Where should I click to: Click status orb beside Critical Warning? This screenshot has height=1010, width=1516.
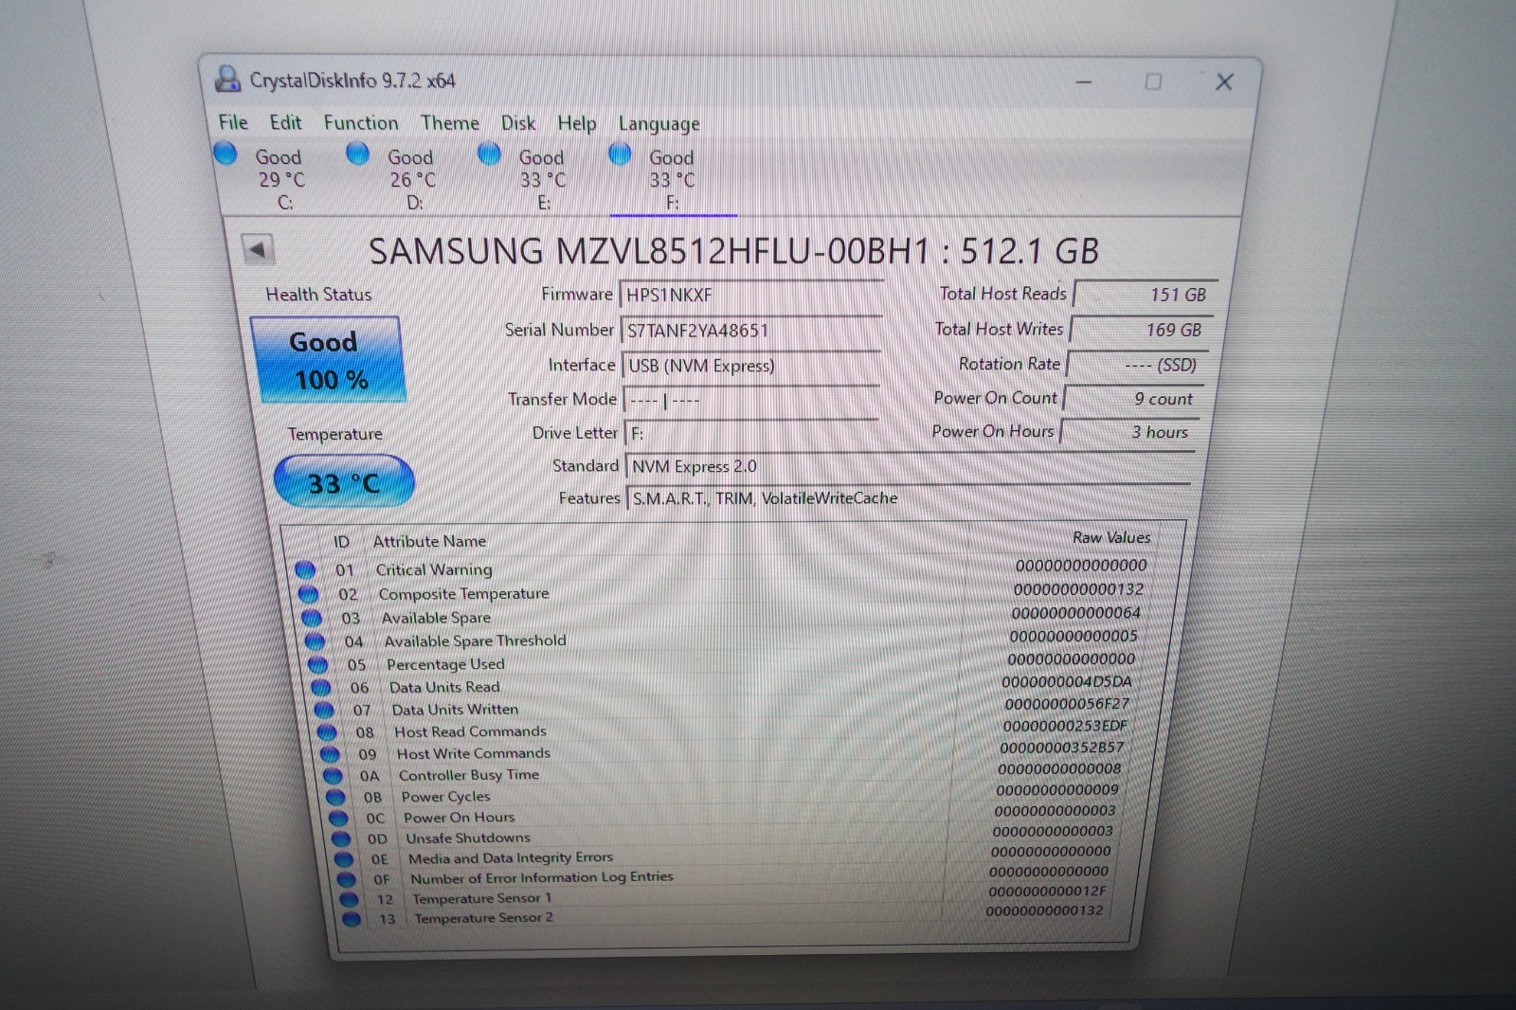click(305, 569)
